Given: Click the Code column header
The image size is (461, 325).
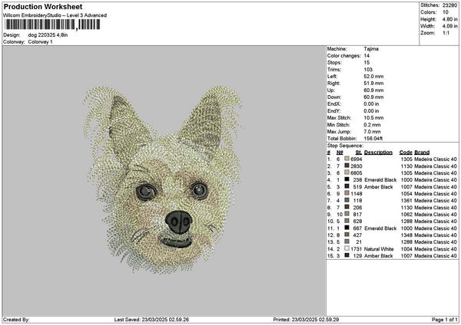Looking at the screenshot, I should [x=406, y=152].
